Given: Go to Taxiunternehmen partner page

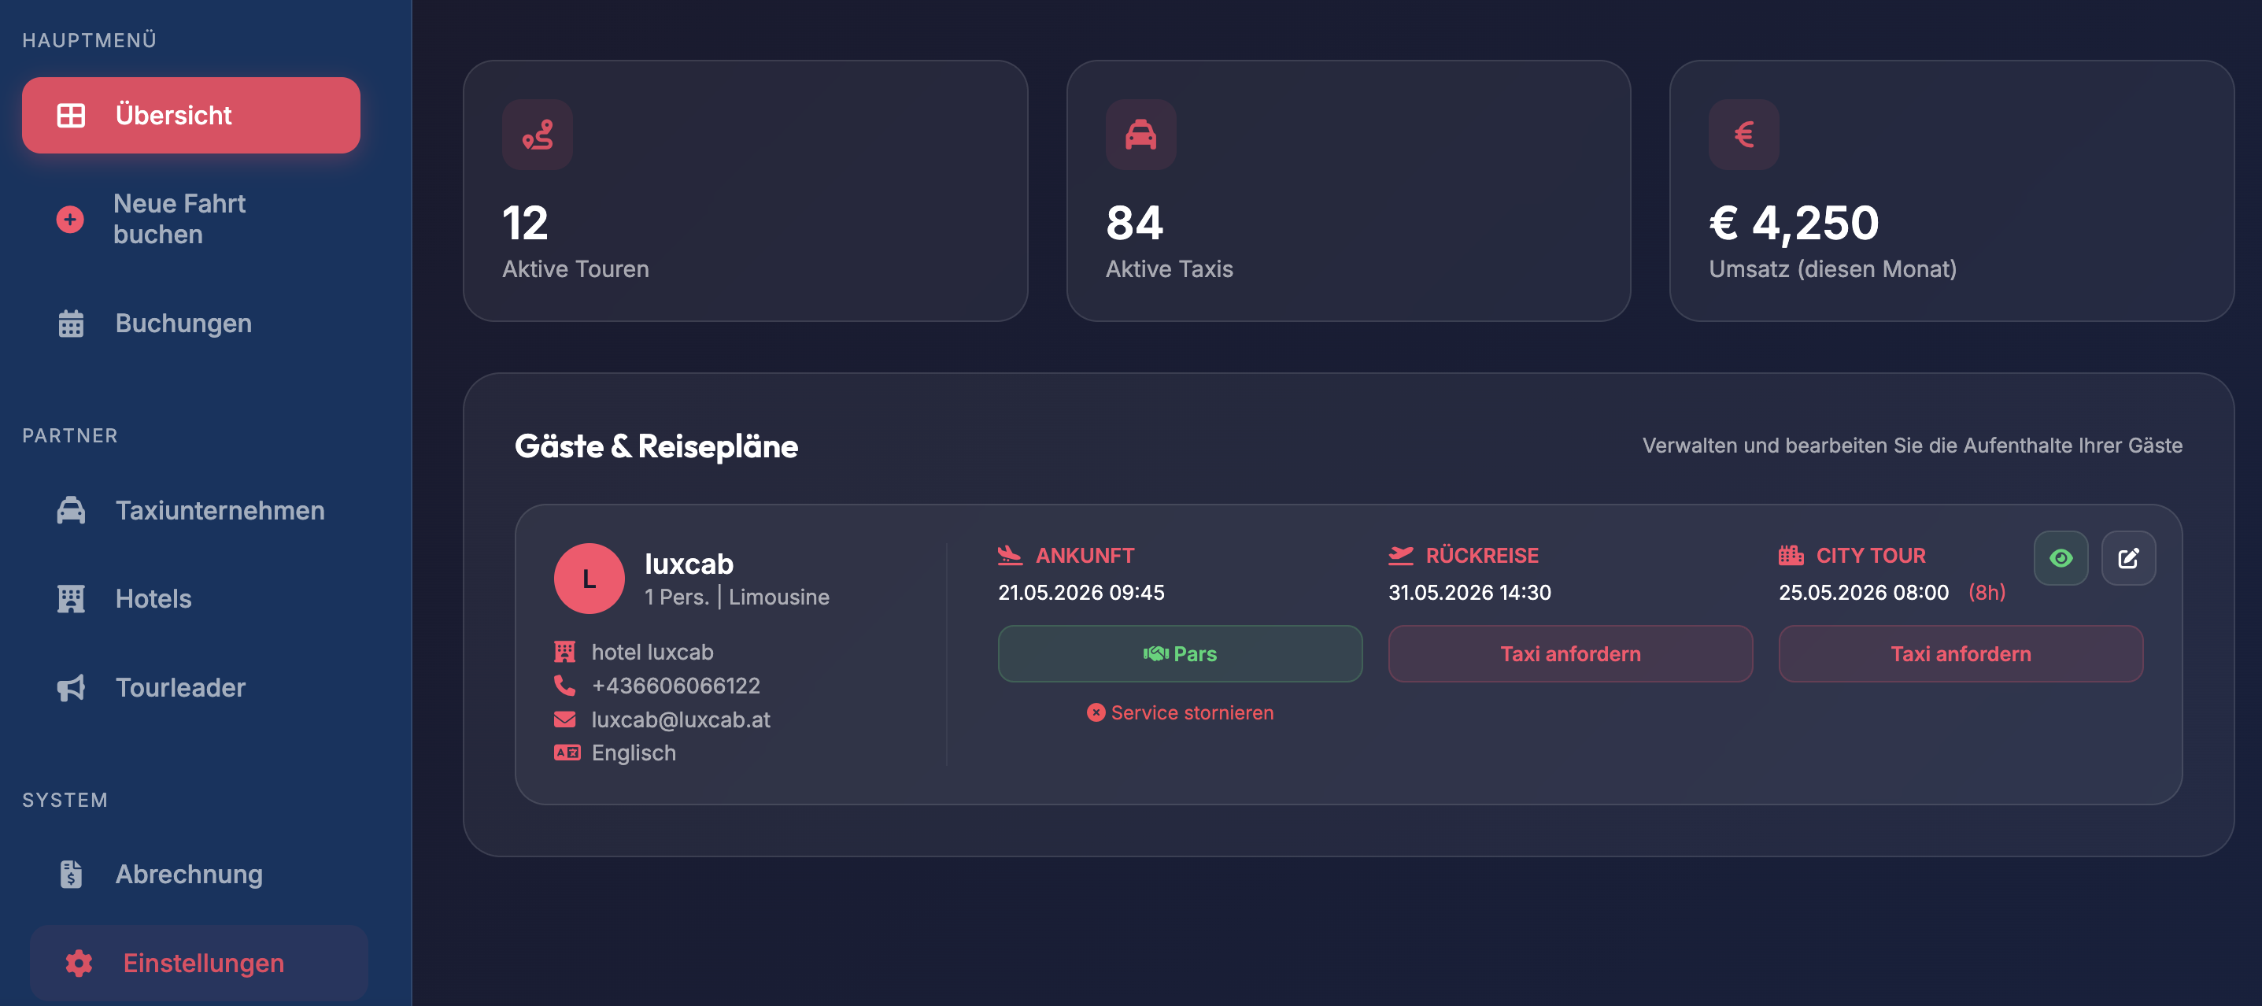Looking at the screenshot, I should coord(190,510).
